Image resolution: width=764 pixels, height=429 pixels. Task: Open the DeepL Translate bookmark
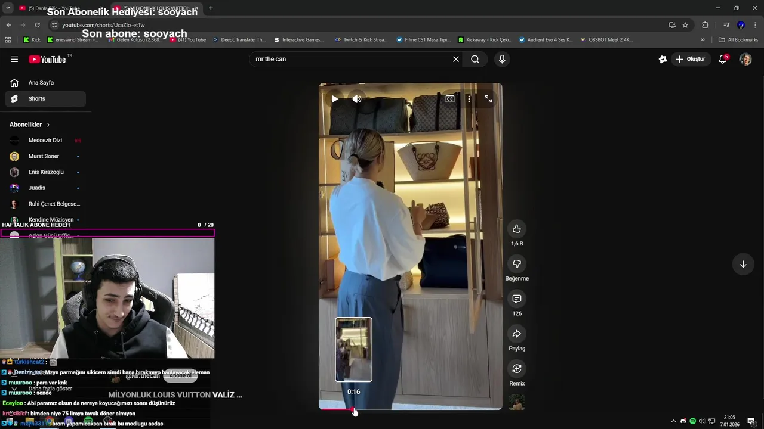point(239,39)
